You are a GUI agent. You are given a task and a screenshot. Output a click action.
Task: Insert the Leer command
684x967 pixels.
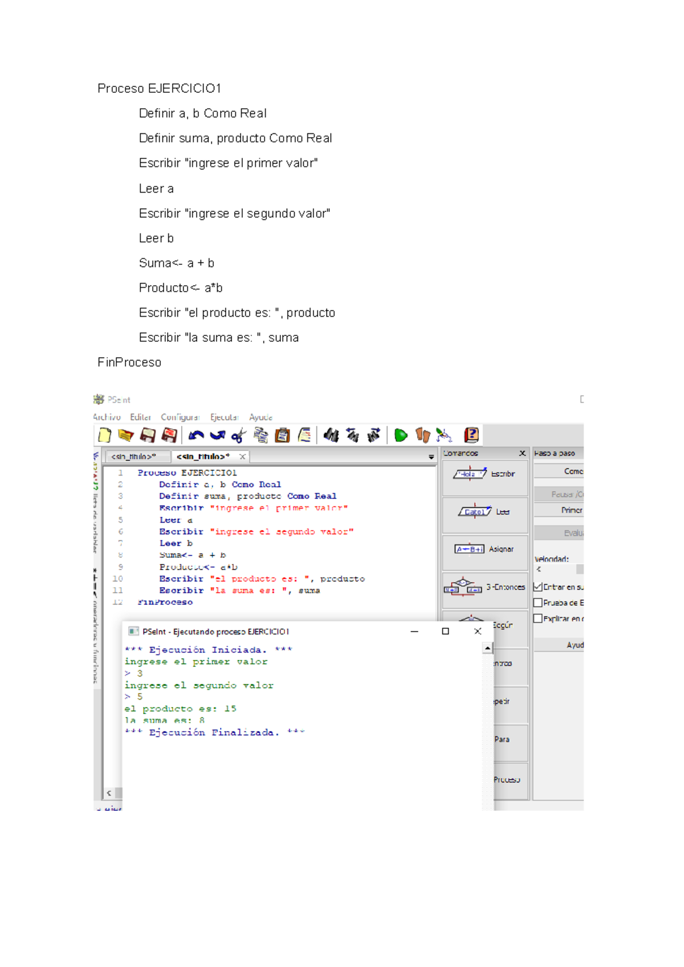485,515
